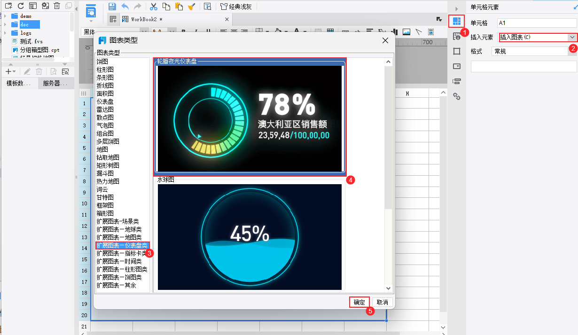Screen dimensions: 578x335
Task: Expand the collapsed right panel arrow
Action: click(456, 9)
